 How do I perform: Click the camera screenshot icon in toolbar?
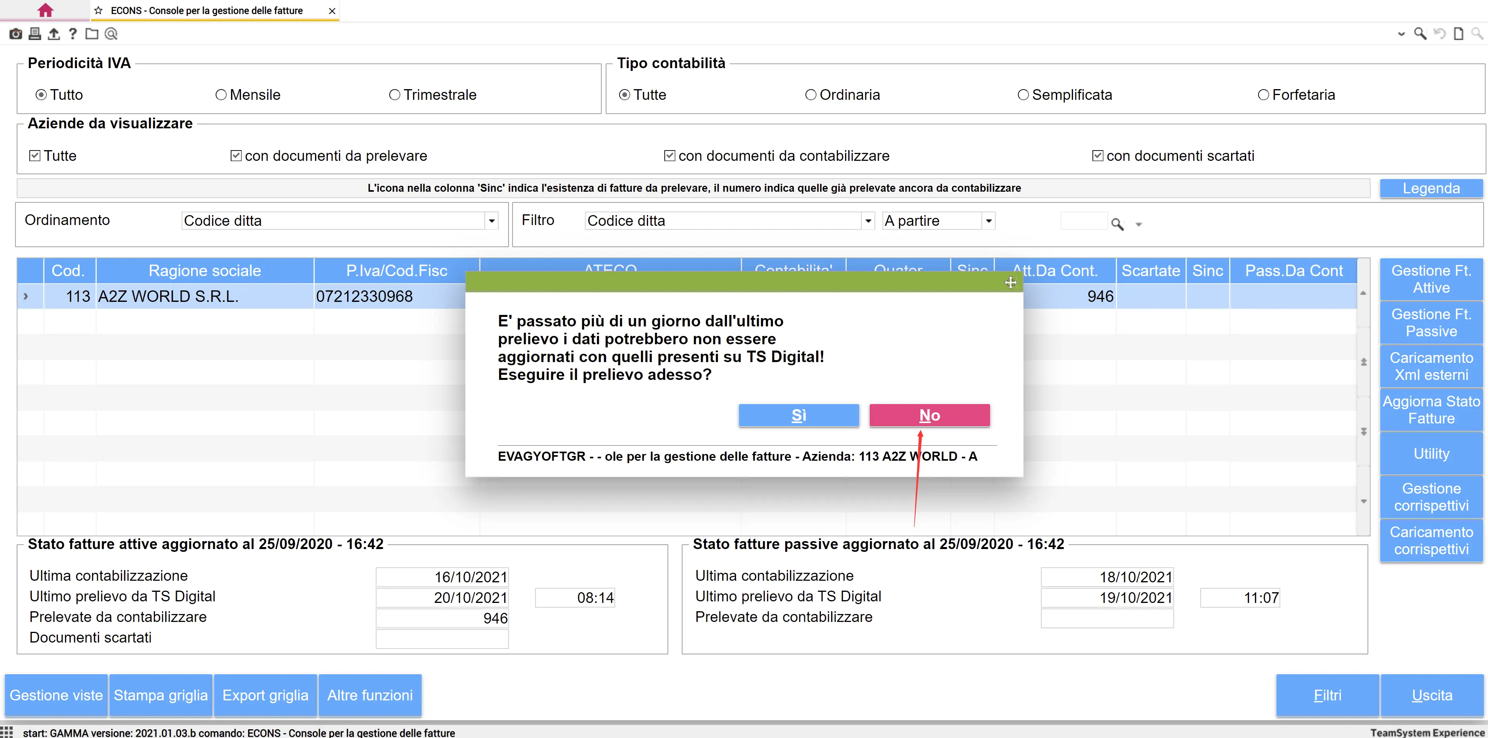pyautogui.click(x=15, y=34)
